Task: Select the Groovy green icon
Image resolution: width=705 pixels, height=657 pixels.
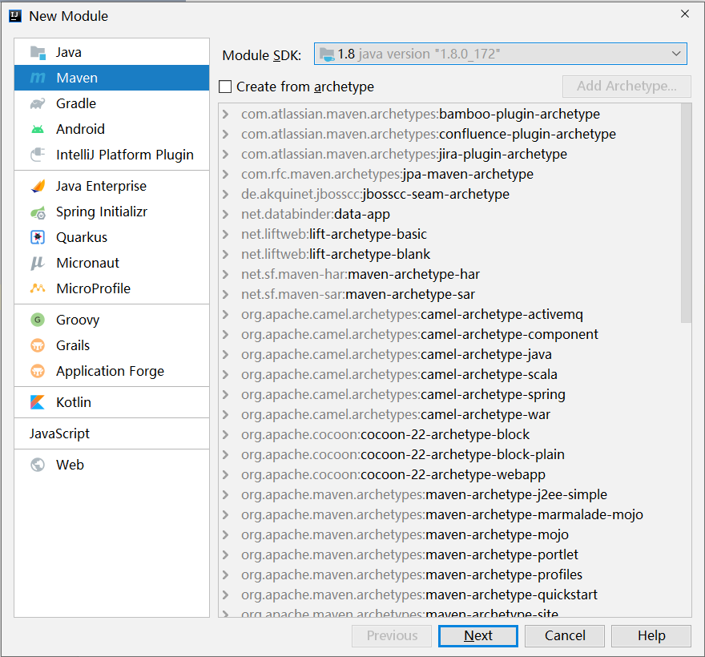Action: (x=38, y=320)
